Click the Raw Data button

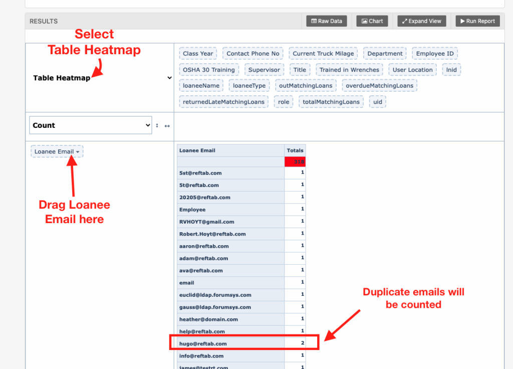point(327,21)
